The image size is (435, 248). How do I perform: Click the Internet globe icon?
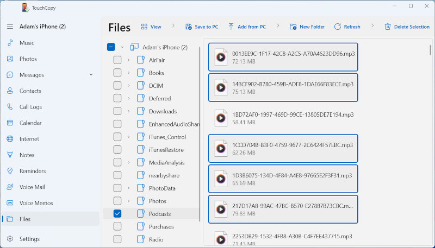[10, 139]
